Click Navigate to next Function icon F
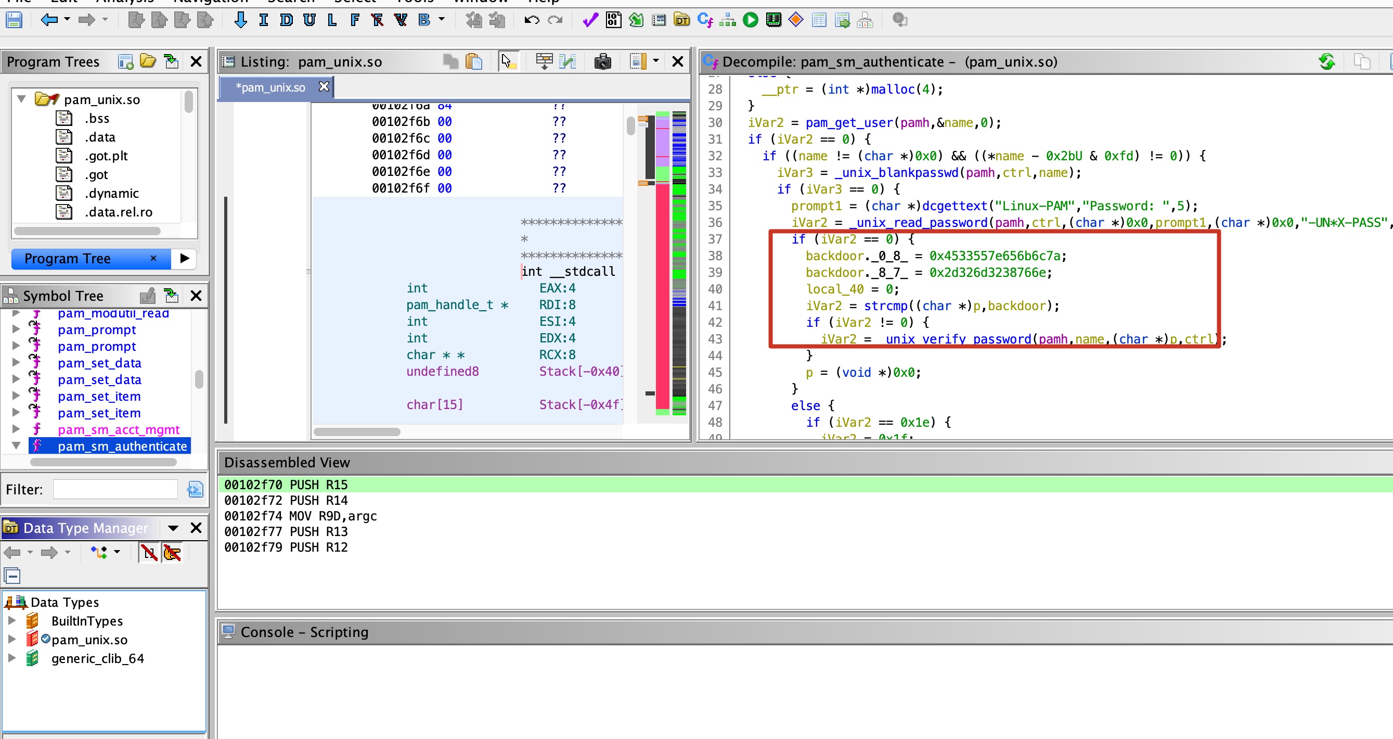 click(355, 20)
